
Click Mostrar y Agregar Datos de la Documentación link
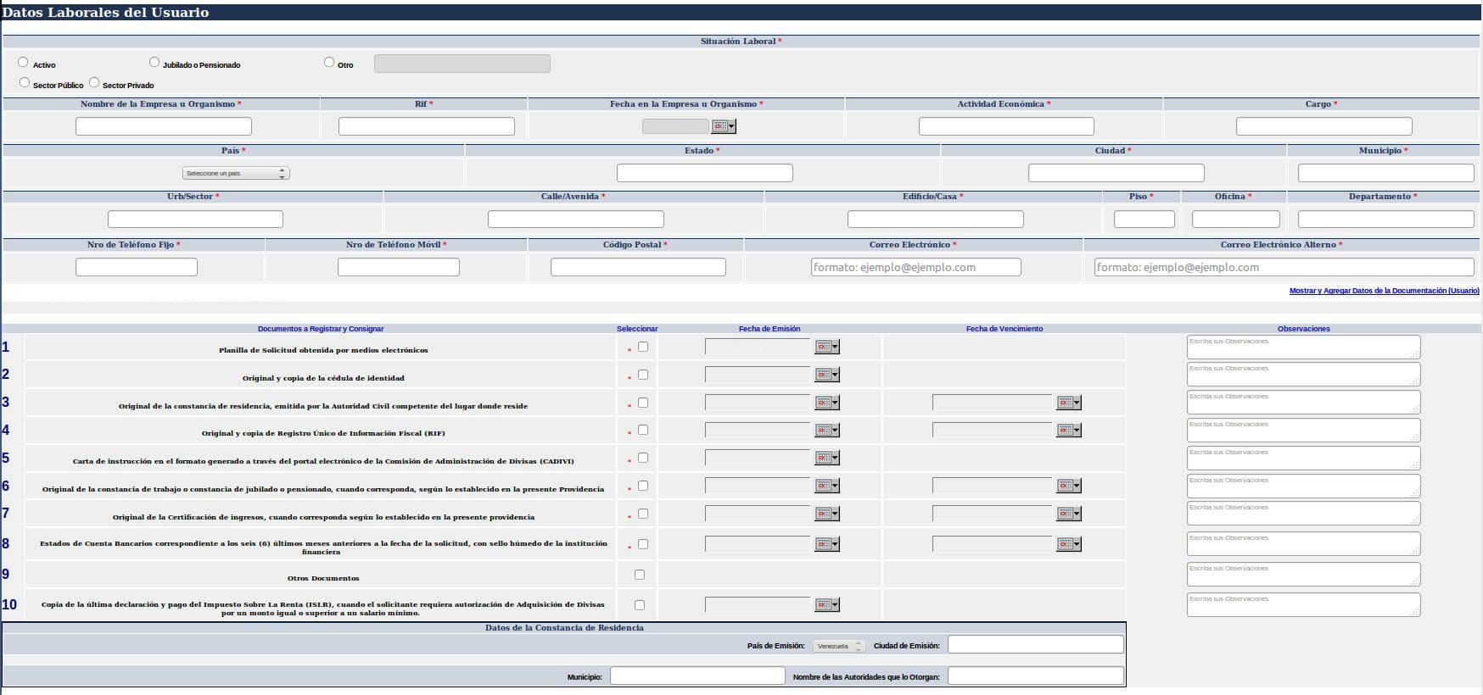pyautogui.click(x=1384, y=291)
